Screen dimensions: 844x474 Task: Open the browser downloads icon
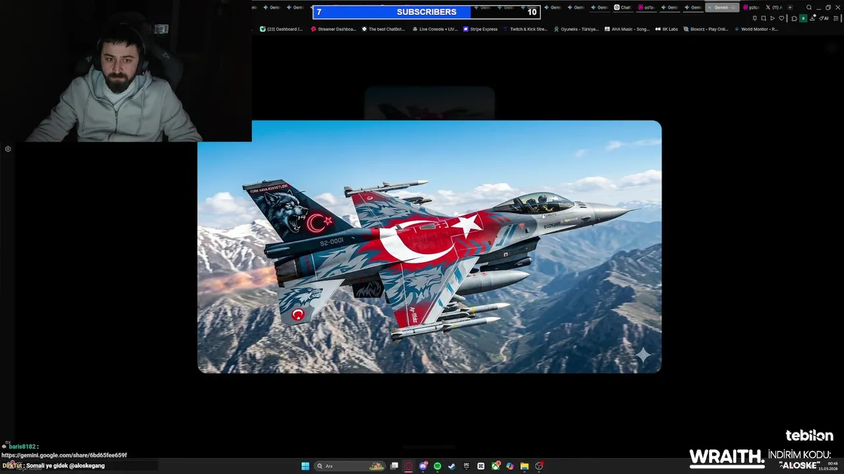(812, 18)
